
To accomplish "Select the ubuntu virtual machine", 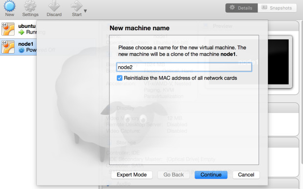I will (19, 29).
